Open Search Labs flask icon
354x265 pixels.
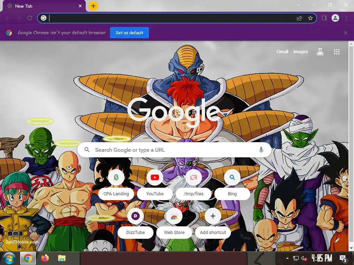click(320, 52)
